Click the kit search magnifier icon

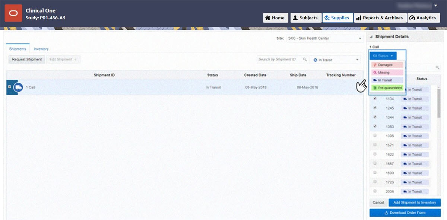[x=437, y=68]
